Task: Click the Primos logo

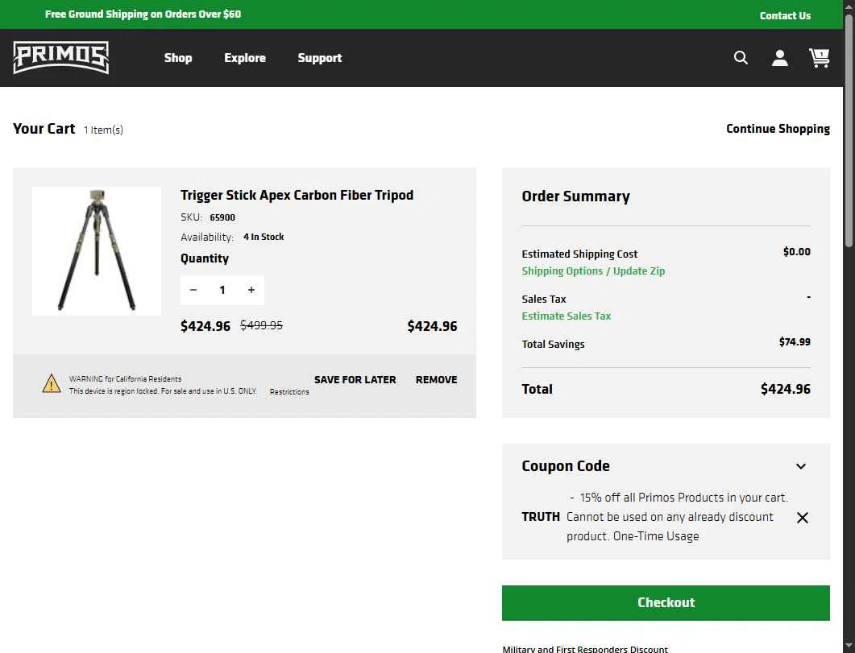Action: click(x=61, y=58)
